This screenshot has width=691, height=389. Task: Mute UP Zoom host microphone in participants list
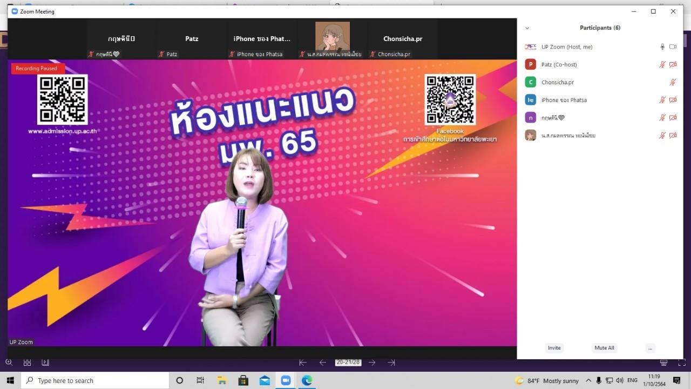point(662,47)
